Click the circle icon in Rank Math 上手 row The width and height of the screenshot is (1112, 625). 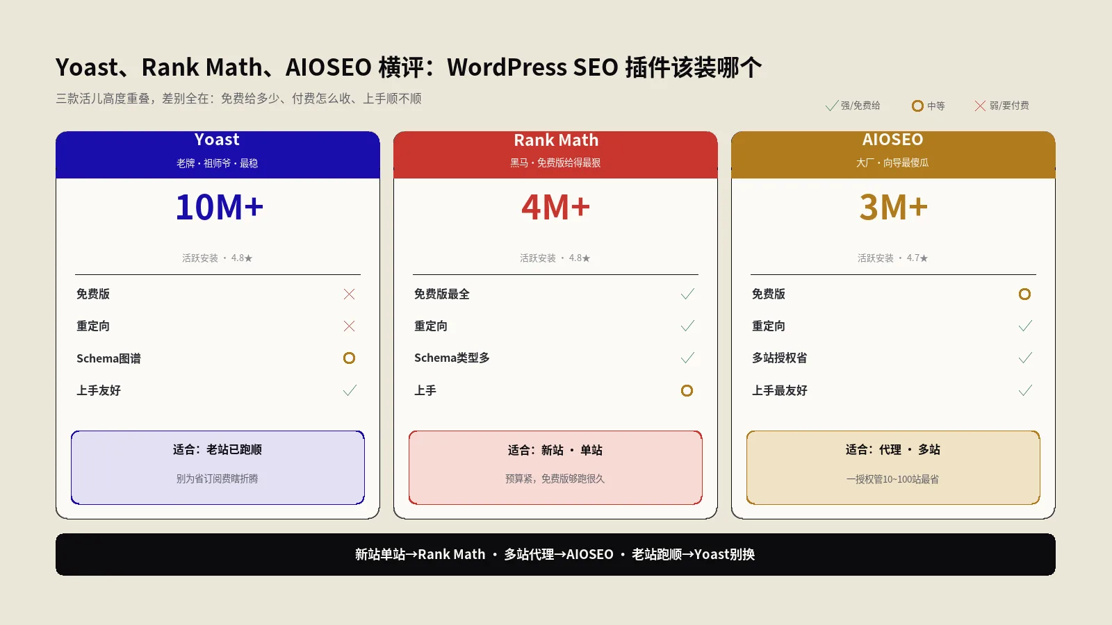tap(687, 390)
